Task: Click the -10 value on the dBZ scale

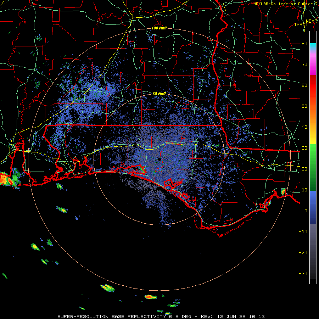Action: click(303, 232)
